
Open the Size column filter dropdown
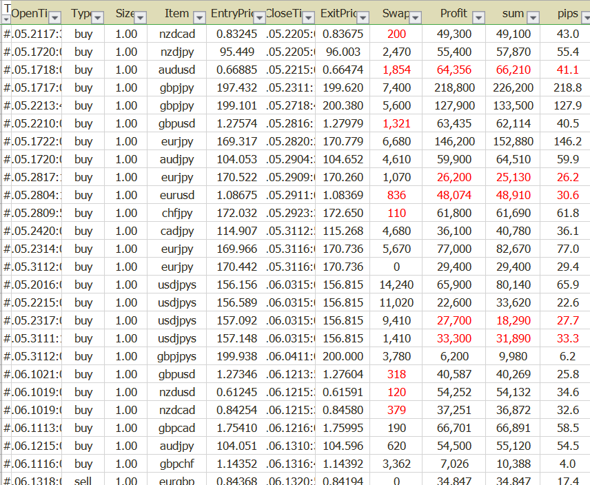pos(141,17)
